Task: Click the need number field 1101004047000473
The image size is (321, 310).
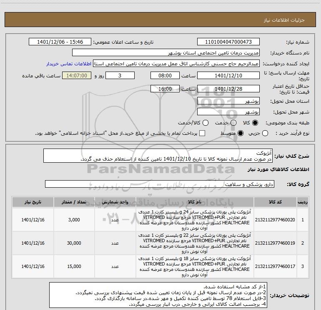Action: (x=228, y=42)
